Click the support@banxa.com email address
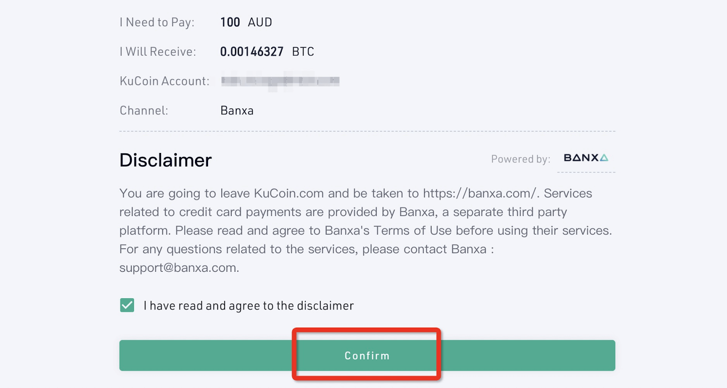This screenshot has width=727, height=388. coord(178,268)
